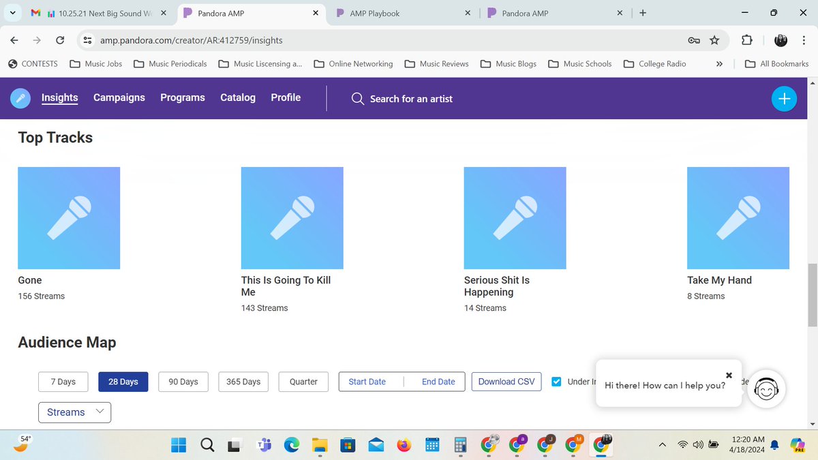Reload the page
This screenshot has width=818, height=460.
pos(60,40)
